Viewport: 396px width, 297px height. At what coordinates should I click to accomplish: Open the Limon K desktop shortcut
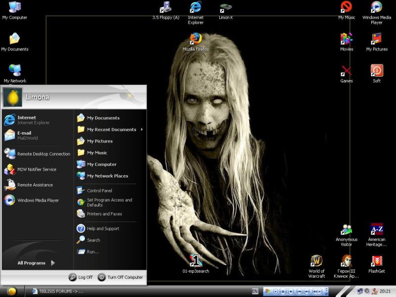226,10
